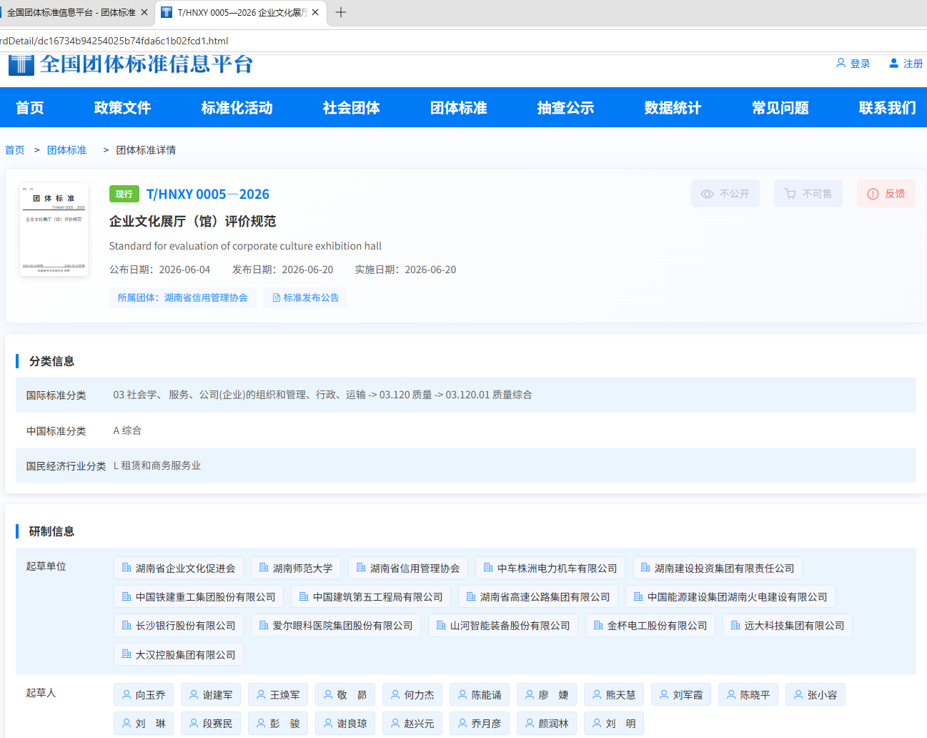927x738 pixels.
Task: Click the document icon of 湖南信用管理协会 drafting unit
Action: (x=361, y=568)
